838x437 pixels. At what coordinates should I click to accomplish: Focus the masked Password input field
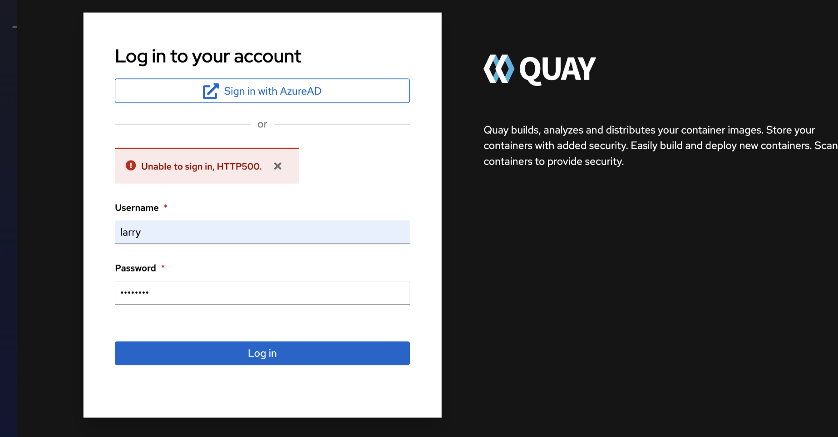[x=262, y=293]
